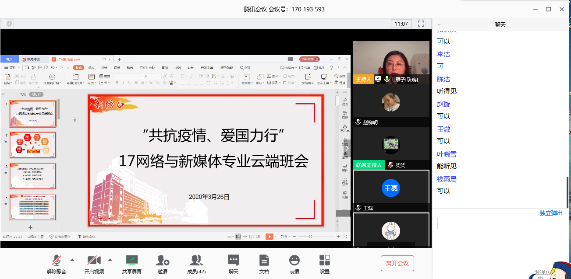Open Members (成员) list icon
571x279 pixels.
click(x=196, y=261)
